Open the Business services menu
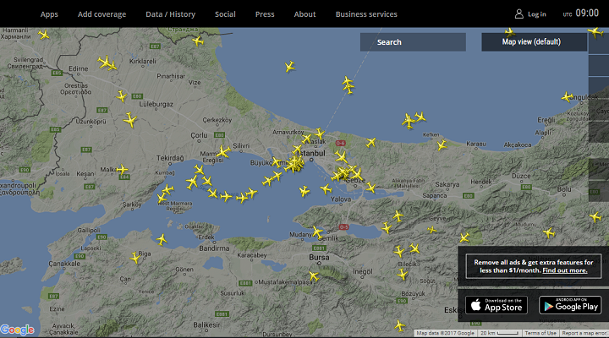Image resolution: width=609 pixels, height=338 pixels. (x=366, y=14)
